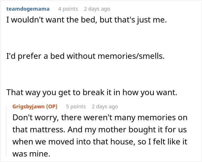Open Grigsbyjawn's user profile link
This screenshot has height=162, width=202.
(28, 107)
